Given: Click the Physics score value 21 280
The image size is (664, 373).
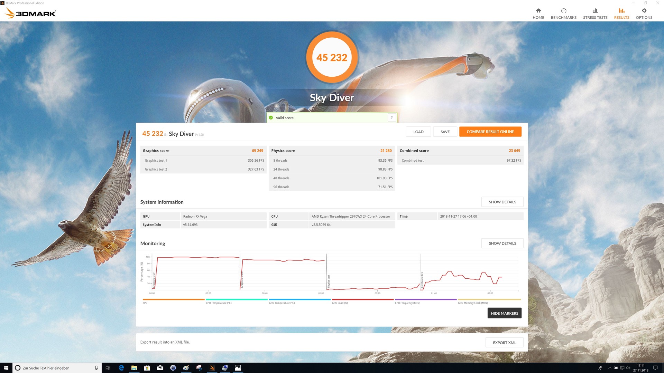Looking at the screenshot, I should tap(386, 151).
